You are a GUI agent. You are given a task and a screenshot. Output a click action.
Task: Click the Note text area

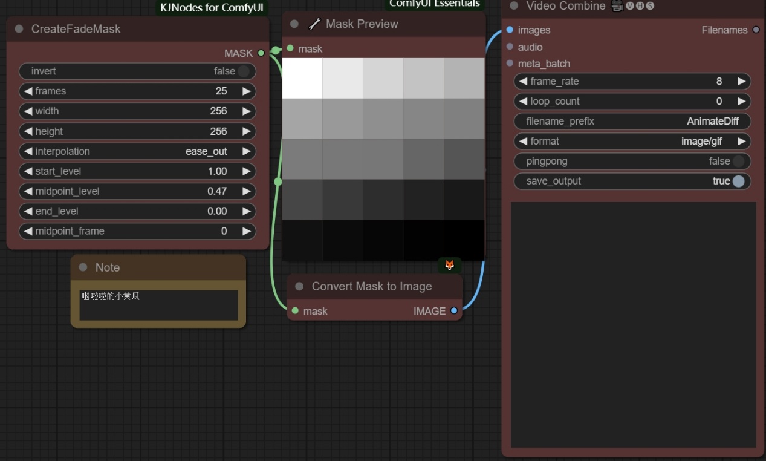pyautogui.click(x=158, y=305)
